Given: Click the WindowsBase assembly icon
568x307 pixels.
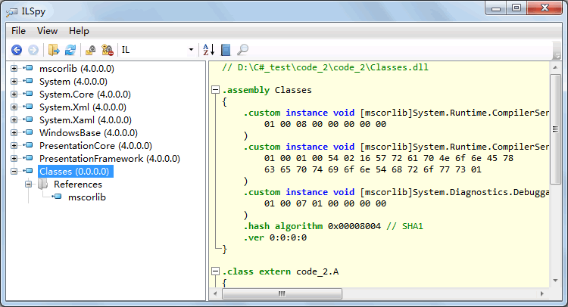Looking at the screenshot, I should pyautogui.click(x=28, y=133).
